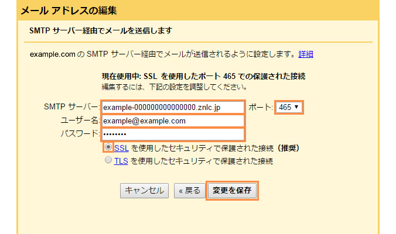Click the ポート label text

point(261,108)
